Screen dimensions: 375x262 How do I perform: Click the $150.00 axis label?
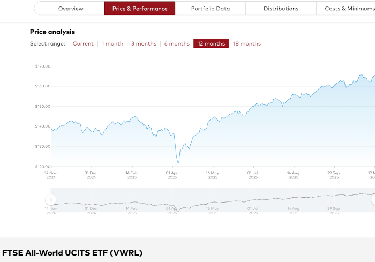[x=43, y=106]
